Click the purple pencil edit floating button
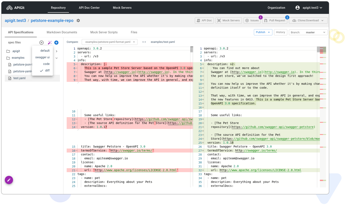This screenshot has width=345, height=205. point(9,180)
